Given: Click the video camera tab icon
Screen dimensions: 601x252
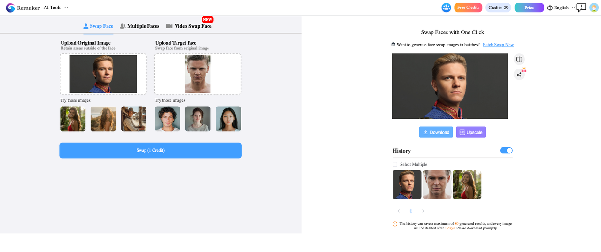Looking at the screenshot, I should pyautogui.click(x=169, y=26).
